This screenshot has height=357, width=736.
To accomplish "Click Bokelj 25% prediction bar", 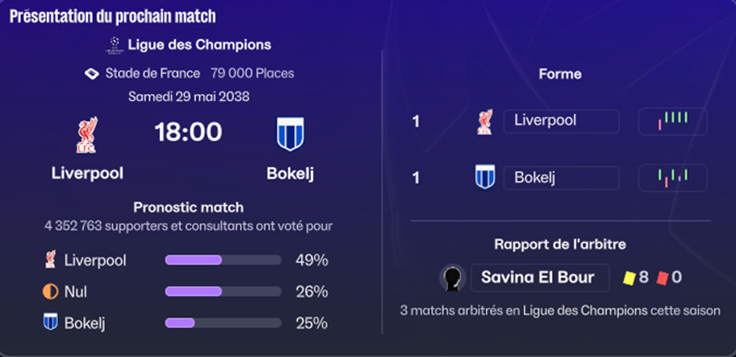I will (223, 323).
